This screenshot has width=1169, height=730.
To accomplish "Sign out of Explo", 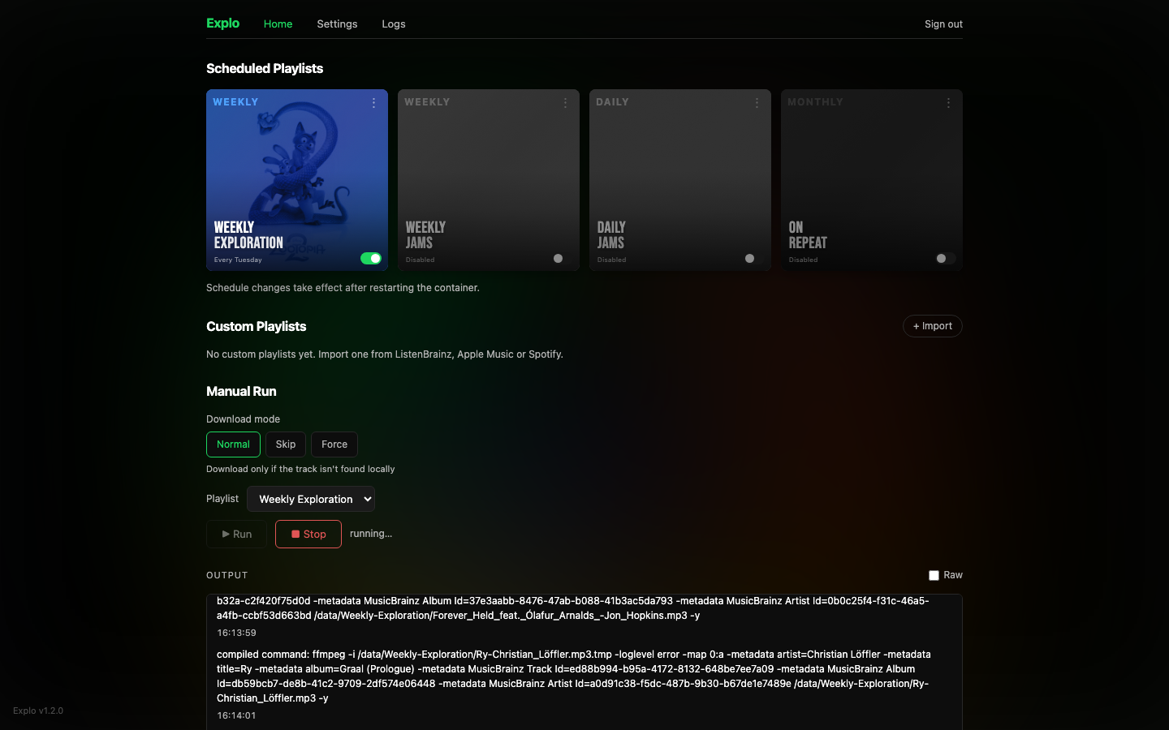I will coord(943,24).
